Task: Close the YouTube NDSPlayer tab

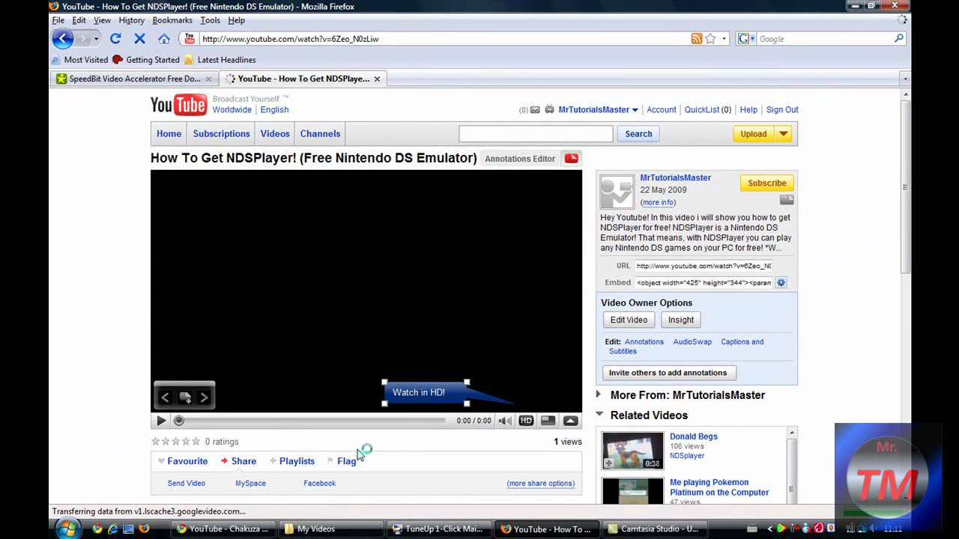Action: (x=377, y=79)
